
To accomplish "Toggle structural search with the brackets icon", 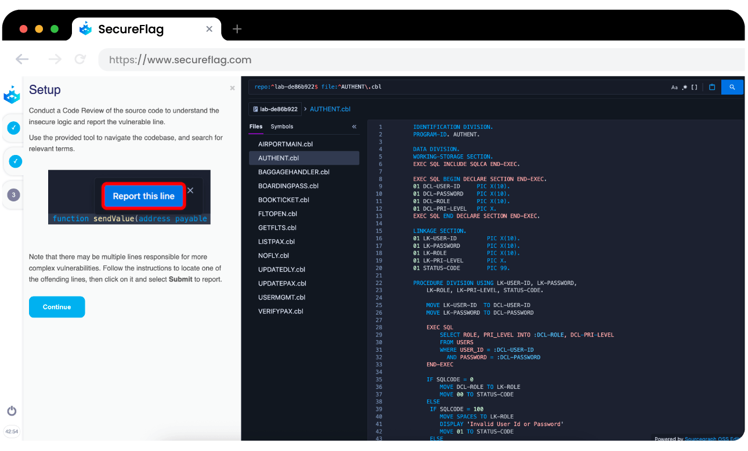I will 696,86.
